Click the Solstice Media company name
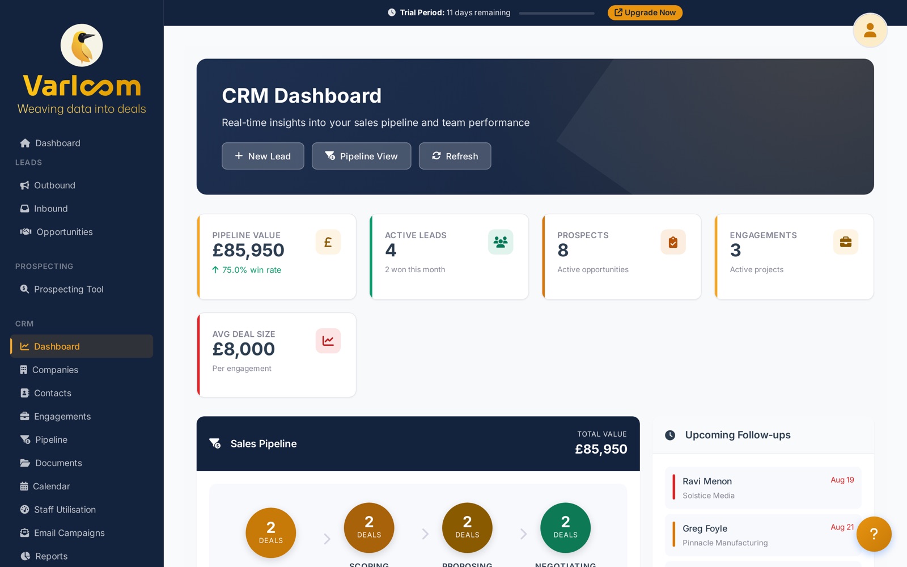 pyautogui.click(x=709, y=496)
